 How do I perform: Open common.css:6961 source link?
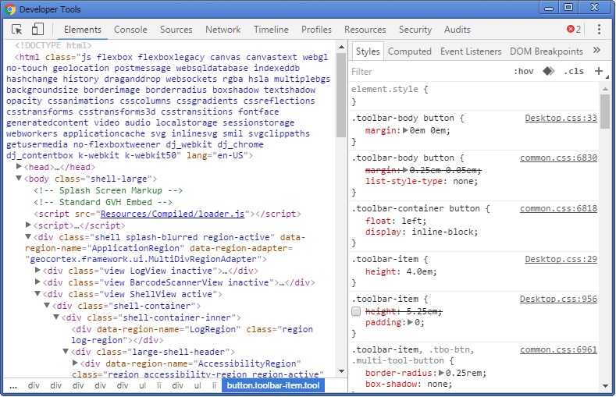[x=559, y=349]
